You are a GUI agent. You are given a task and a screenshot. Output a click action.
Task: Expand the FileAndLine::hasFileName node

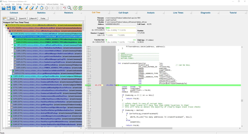pyautogui.click(x=13, y=48)
